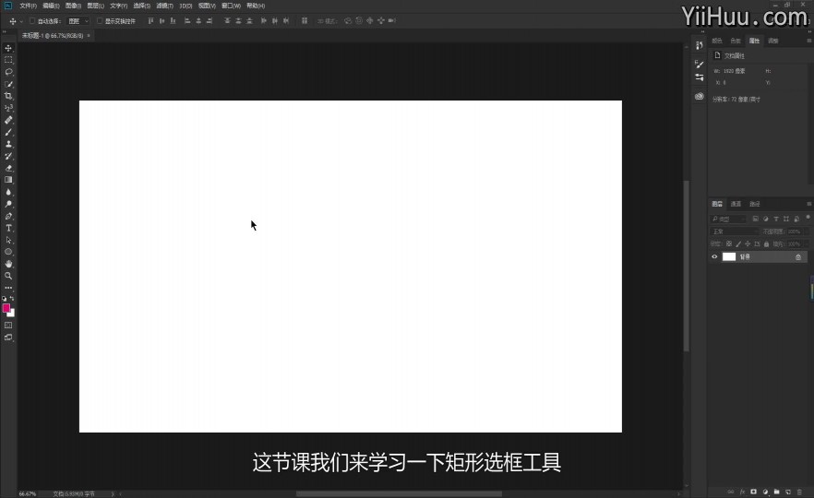This screenshot has height=498, width=814.
Task: Expand the status bar info arrow
Action: pyautogui.click(x=113, y=494)
